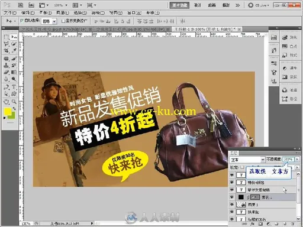Image resolution: width=303 pixels, height=227 pixels.
Task: Create a new layer icon
Action: 285,224
